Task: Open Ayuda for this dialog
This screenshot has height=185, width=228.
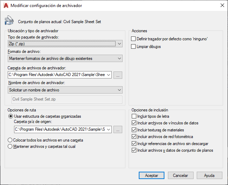Action: pyautogui.click(x=209, y=176)
